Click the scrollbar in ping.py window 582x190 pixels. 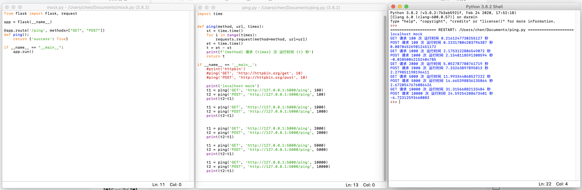385,98
